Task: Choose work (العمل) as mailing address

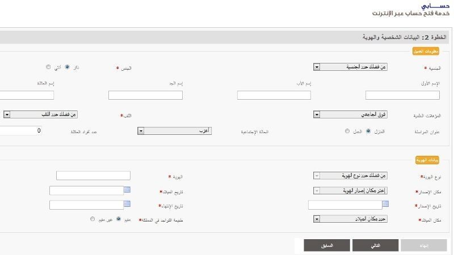Action: click(347, 131)
